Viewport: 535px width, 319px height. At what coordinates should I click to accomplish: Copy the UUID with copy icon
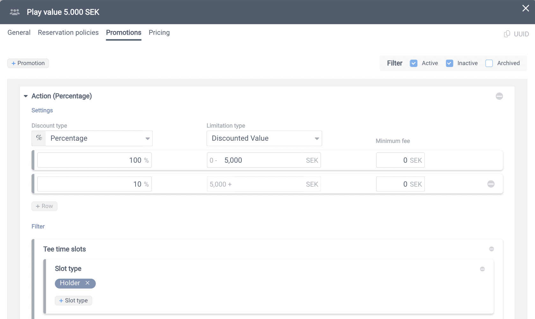(507, 34)
